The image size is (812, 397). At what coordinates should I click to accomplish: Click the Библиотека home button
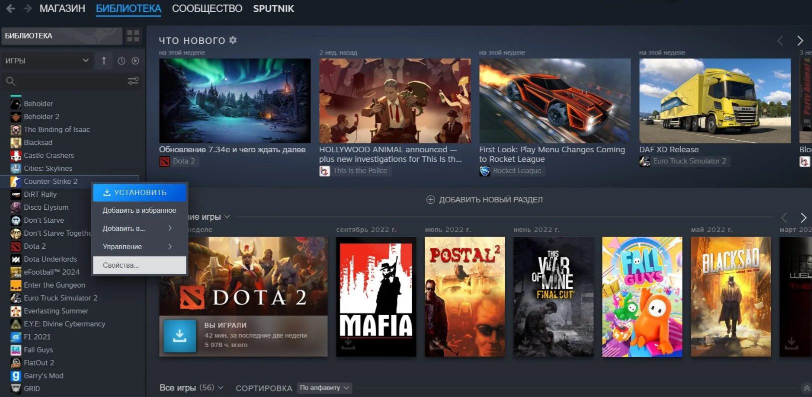pyautogui.click(x=61, y=36)
